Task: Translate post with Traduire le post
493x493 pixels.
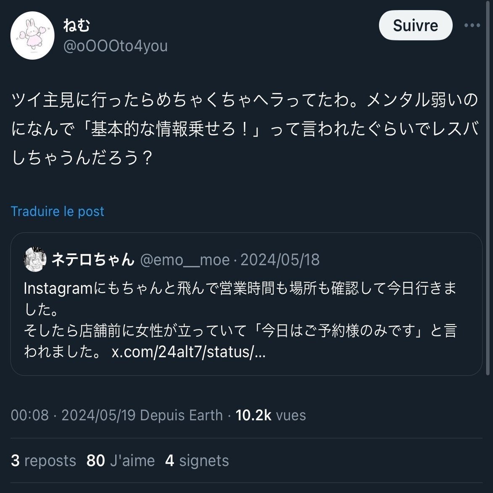Action: [x=57, y=211]
